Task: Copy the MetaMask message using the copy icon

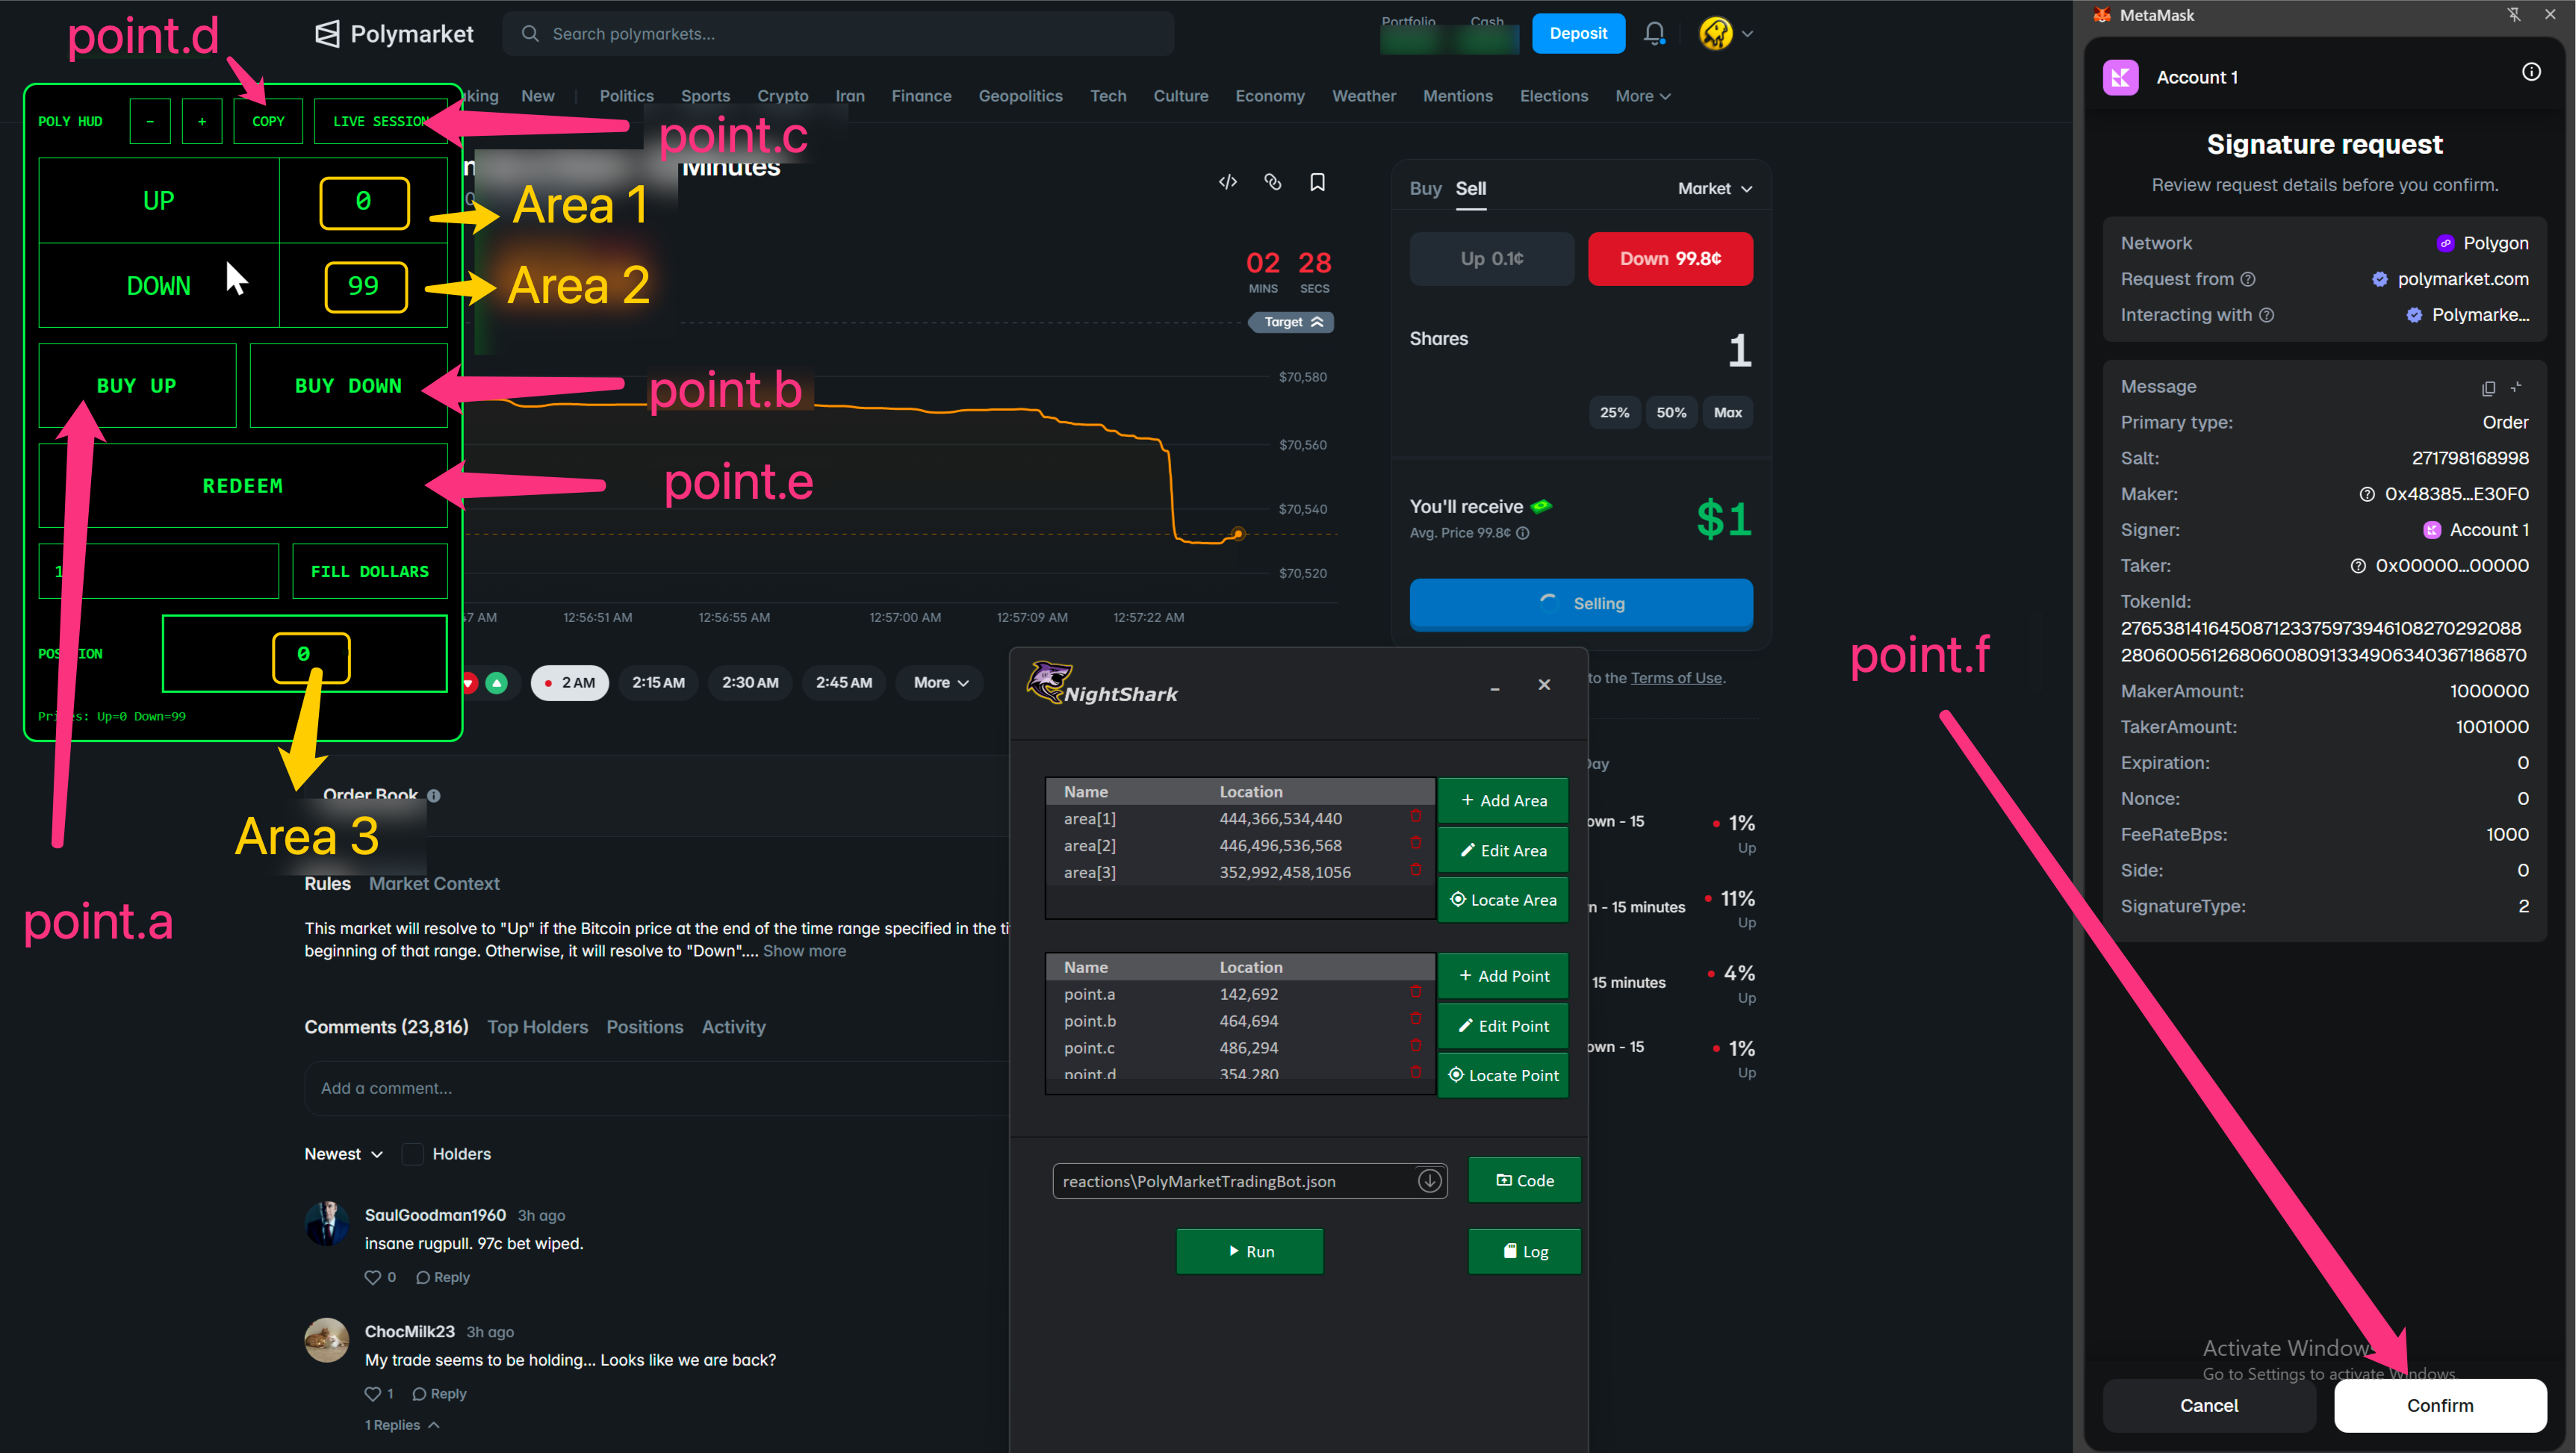Action: tap(2488, 388)
